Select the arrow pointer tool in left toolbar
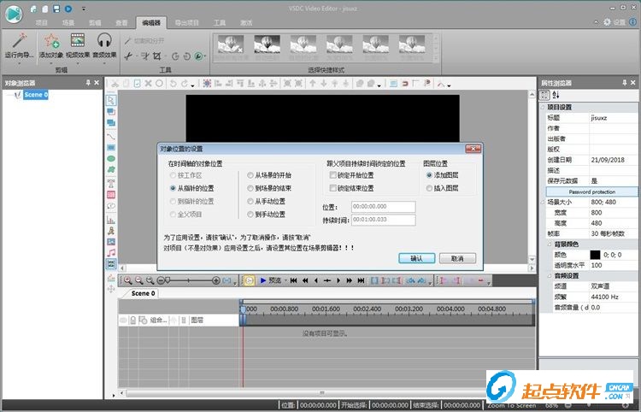Image resolution: width=641 pixels, height=412 pixels. coord(111,100)
